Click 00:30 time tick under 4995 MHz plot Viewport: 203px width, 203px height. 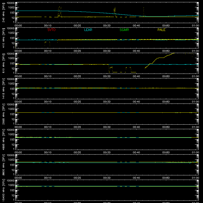click(x=107, y=153)
